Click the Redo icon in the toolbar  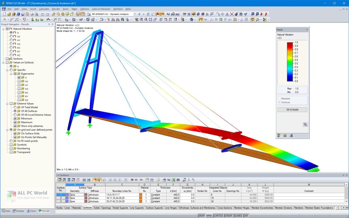[x=47, y=14]
